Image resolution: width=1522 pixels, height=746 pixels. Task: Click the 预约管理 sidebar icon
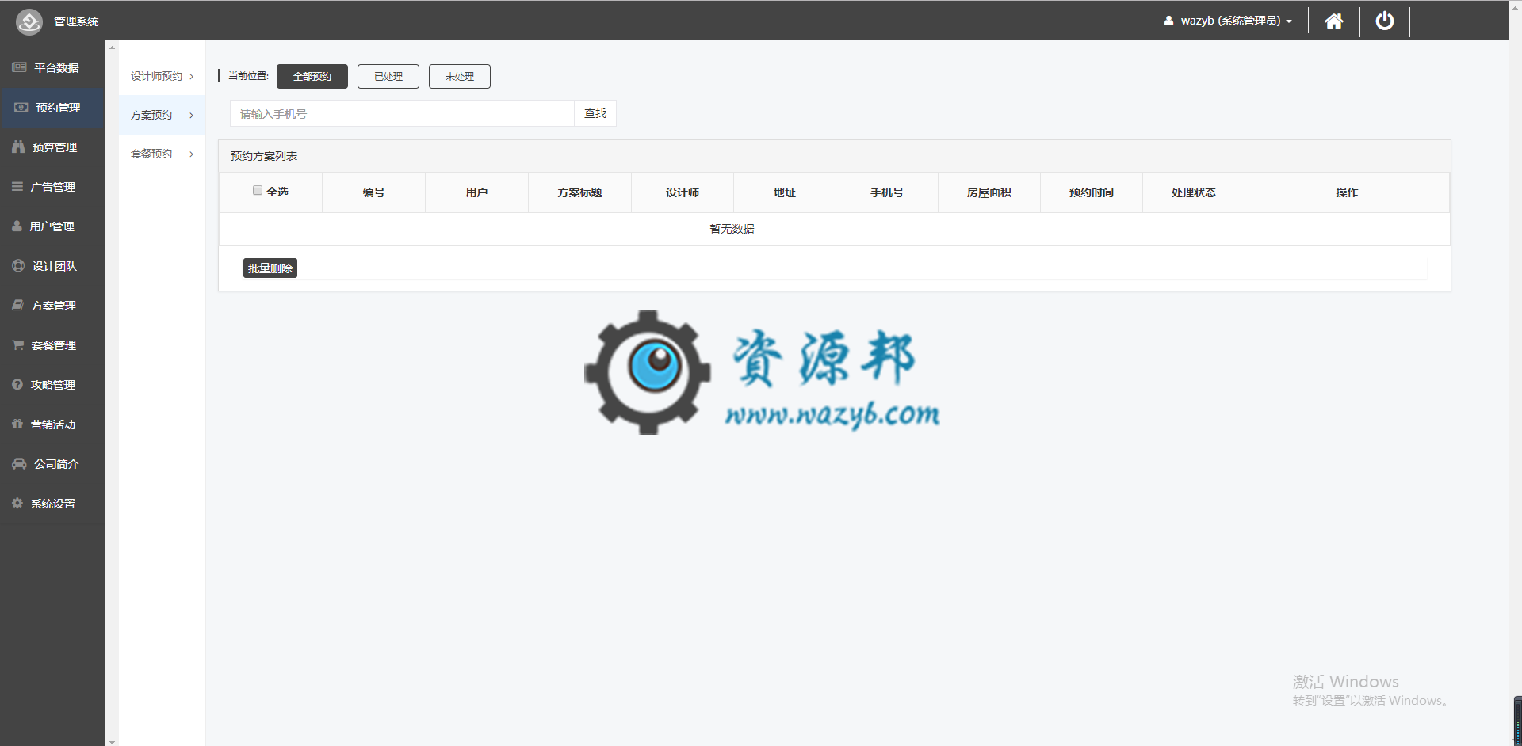[21, 107]
